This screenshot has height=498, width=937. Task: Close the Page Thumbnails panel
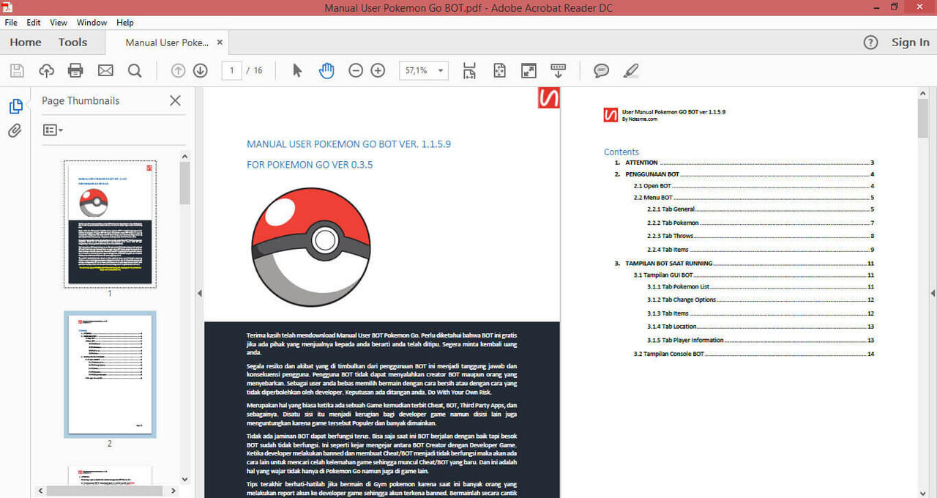tap(175, 100)
